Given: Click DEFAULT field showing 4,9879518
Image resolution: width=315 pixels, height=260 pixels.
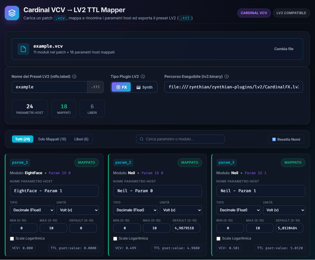Looking at the screenshot, I should tap(187, 228).
